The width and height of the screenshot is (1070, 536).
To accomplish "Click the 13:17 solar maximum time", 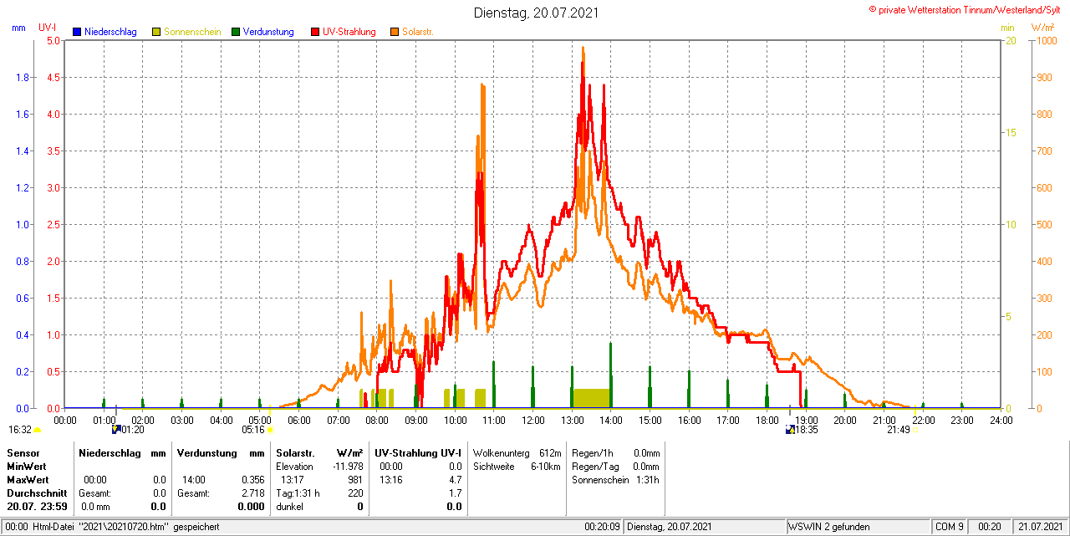I will click(x=293, y=480).
